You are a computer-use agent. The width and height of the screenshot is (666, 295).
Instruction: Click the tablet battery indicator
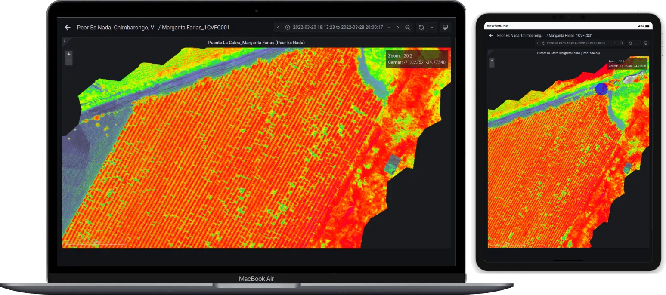coord(647,26)
